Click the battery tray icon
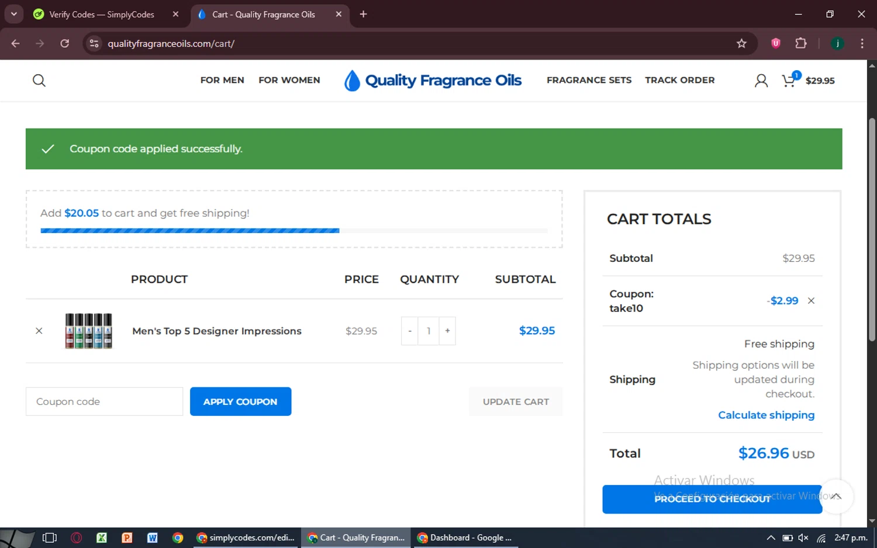 click(x=788, y=537)
